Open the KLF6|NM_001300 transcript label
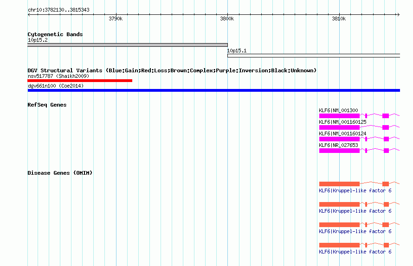Image resolution: width=413 pixels, height=266 pixels. (338, 110)
